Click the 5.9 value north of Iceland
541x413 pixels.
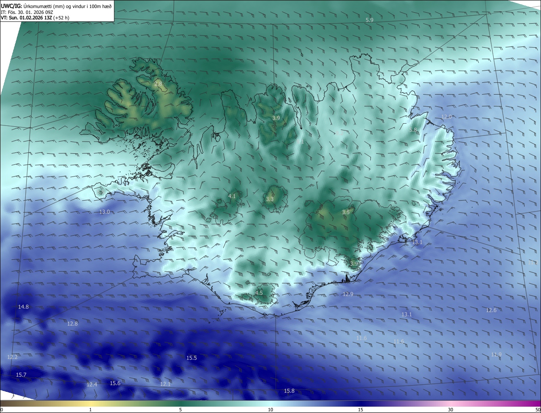click(x=369, y=20)
